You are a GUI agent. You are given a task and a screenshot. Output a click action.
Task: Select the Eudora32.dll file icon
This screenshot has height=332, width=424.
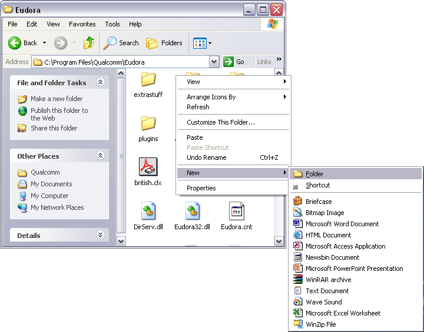[x=192, y=211]
